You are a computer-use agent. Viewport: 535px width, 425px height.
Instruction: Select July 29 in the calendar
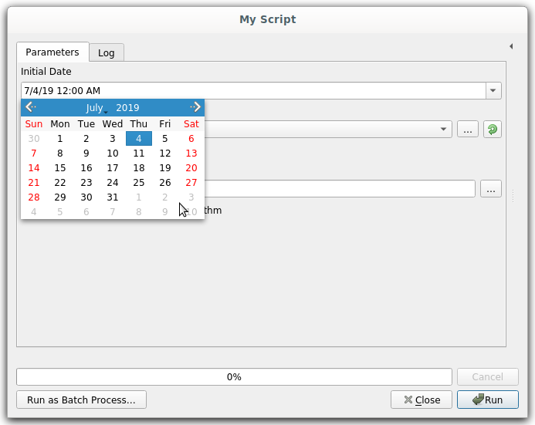tap(60, 197)
